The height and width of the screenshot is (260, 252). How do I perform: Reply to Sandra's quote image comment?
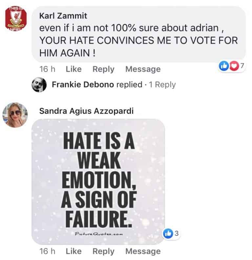[103, 251]
